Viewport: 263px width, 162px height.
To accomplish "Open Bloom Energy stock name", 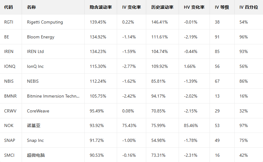I will click(40, 37).
